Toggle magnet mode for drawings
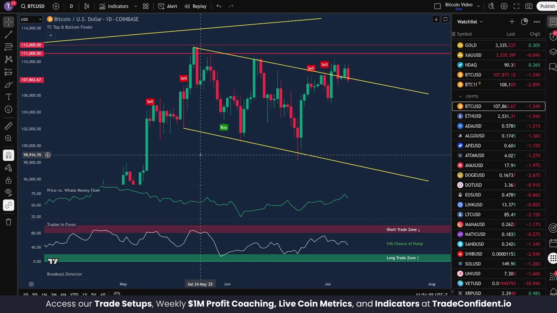 click(x=8, y=155)
